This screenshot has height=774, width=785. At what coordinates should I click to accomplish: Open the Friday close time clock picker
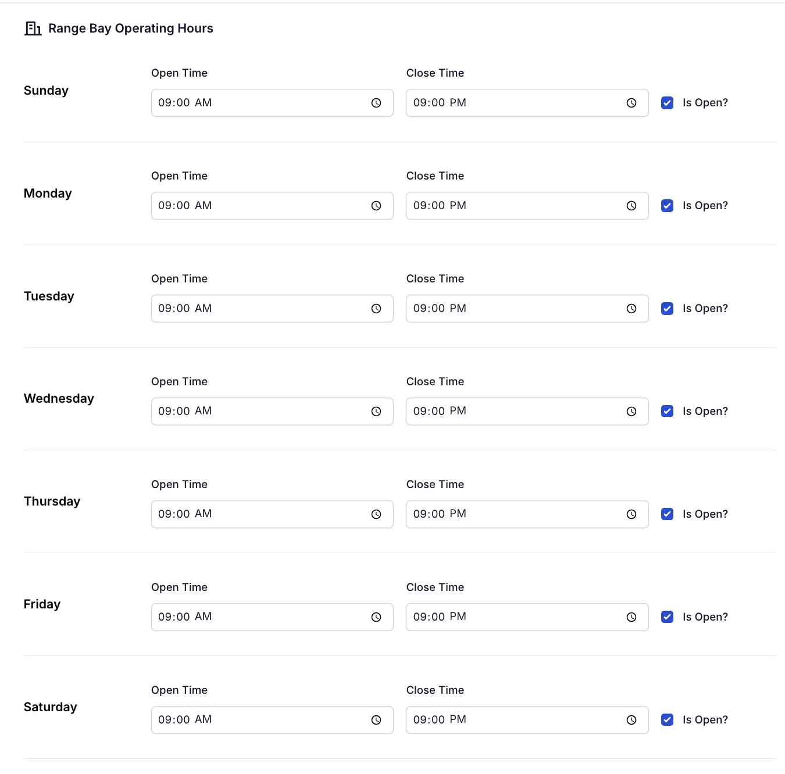[x=631, y=617]
